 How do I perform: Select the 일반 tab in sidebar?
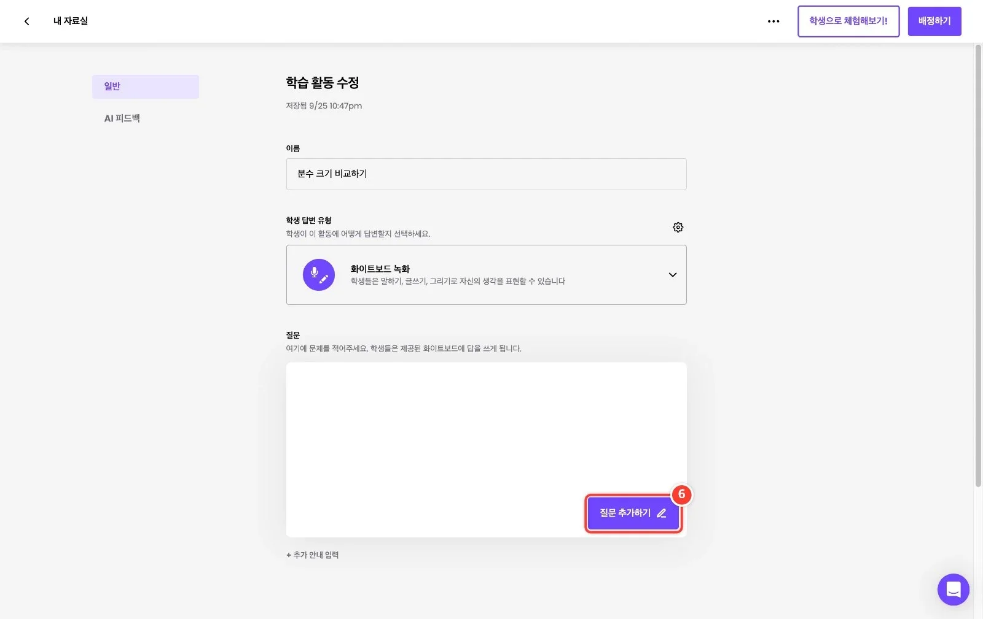tap(146, 87)
